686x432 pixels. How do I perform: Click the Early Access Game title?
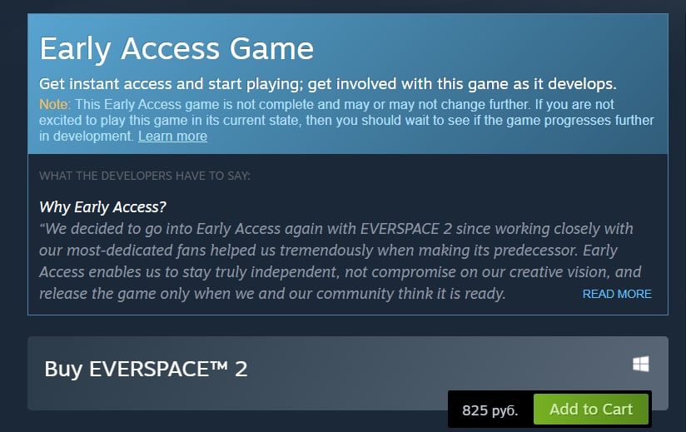176,48
